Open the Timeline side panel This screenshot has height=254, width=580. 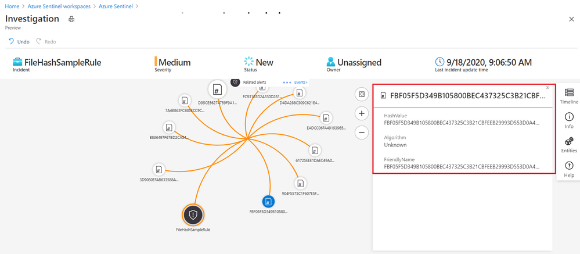point(569,96)
